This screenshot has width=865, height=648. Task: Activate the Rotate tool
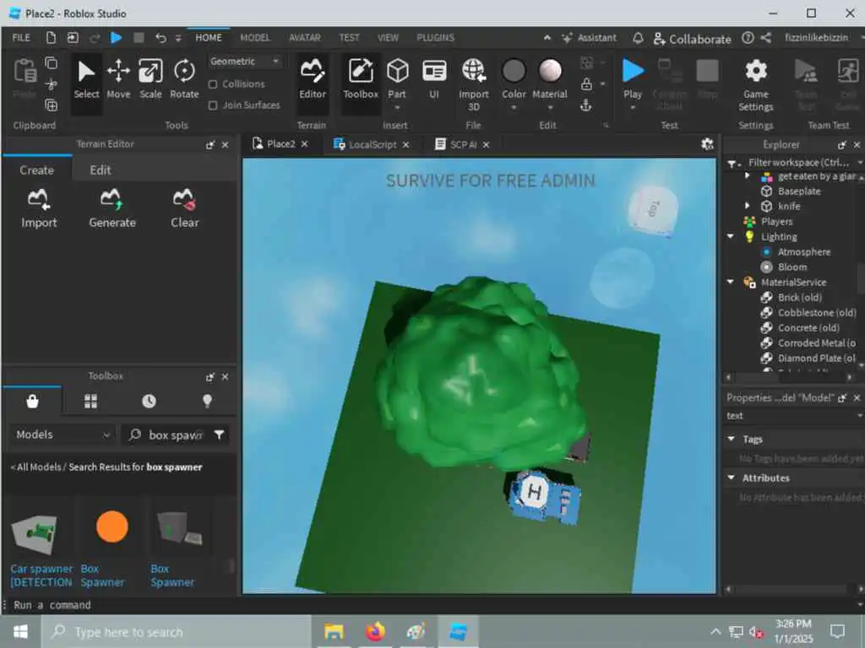(x=183, y=80)
